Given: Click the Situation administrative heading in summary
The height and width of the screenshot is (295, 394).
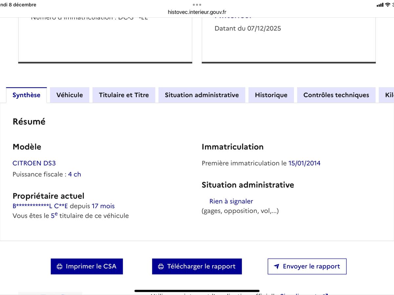Looking at the screenshot, I should point(248,185).
